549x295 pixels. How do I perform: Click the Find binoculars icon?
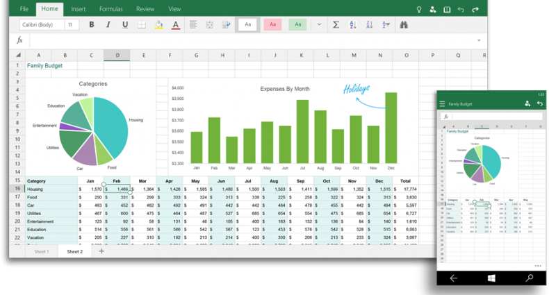(403, 25)
